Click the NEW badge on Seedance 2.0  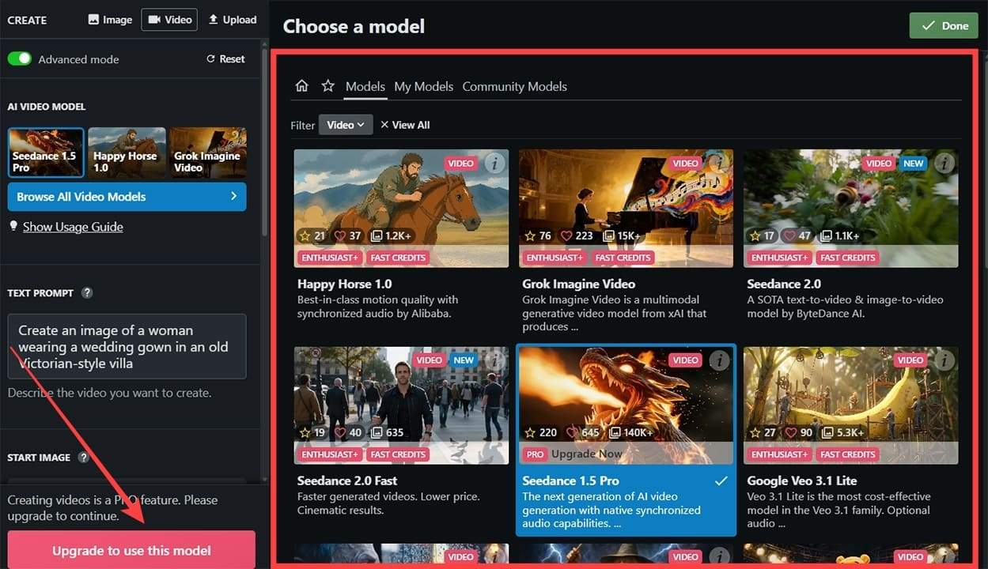pyautogui.click(x=913, y=164)
